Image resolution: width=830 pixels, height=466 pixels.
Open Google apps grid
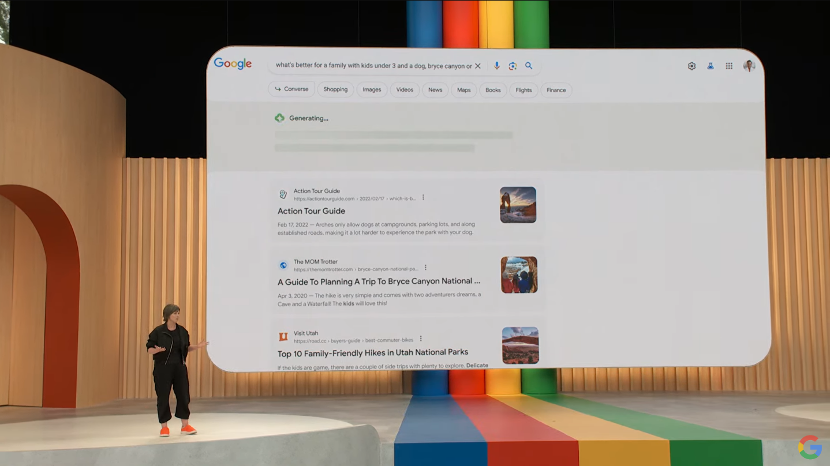(729, 66)
